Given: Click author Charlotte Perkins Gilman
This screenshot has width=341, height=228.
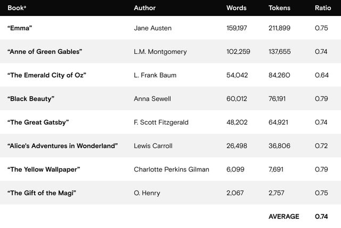Looking at the screenshot, I should (x=172, y=169).
